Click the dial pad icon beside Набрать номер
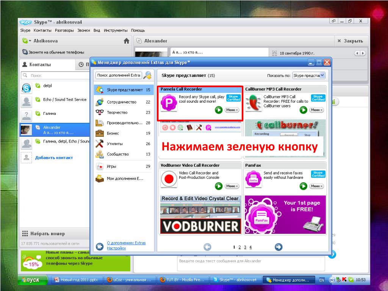388x291 pixels. click(x=25, y=233)
